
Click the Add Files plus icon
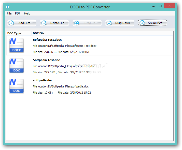(x=11, y=23)
